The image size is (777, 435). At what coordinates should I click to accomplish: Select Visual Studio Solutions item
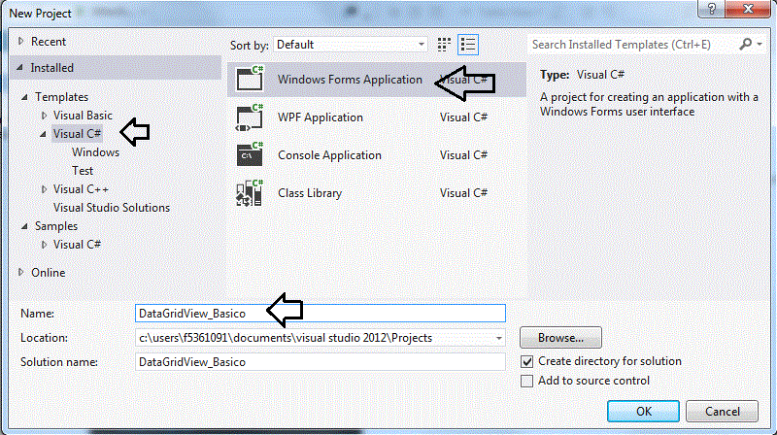[112, 208]
